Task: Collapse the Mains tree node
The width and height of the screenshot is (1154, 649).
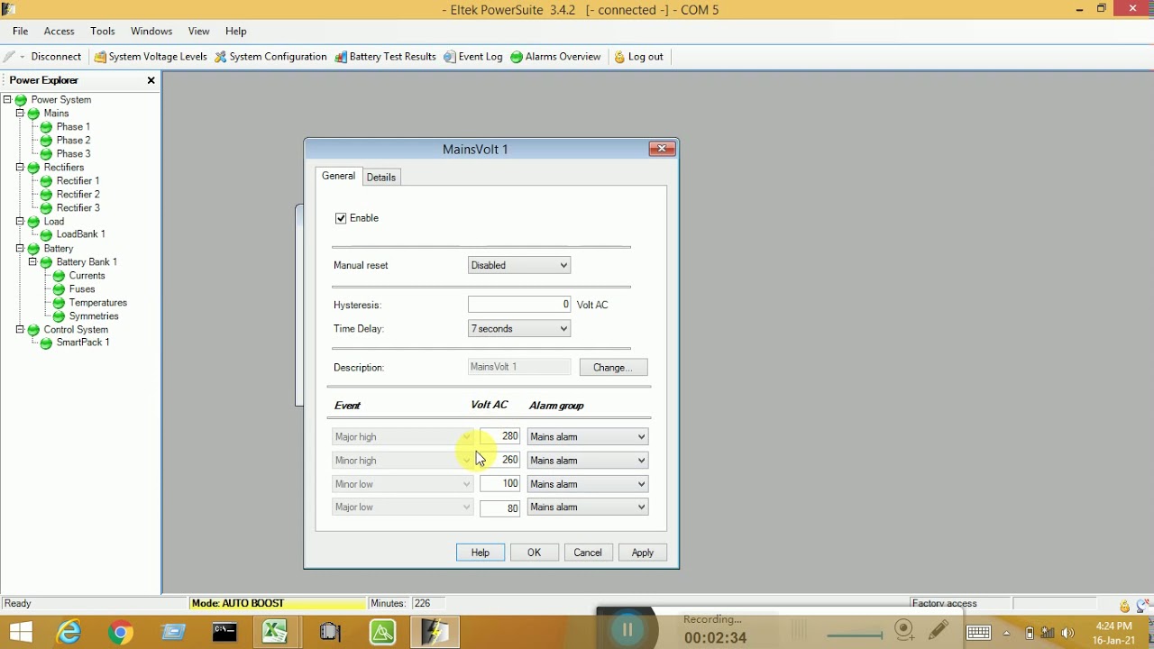Action: point(20,113)
